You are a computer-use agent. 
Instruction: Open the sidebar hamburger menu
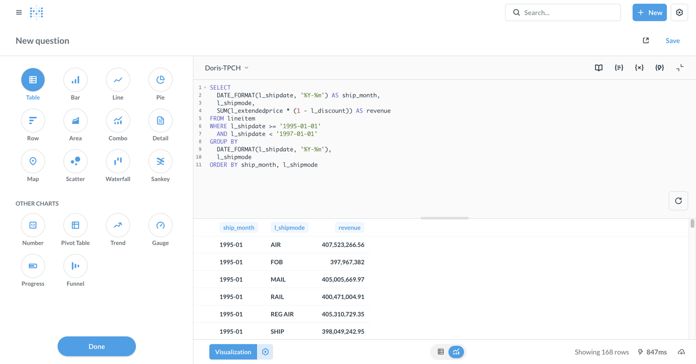pyautogui.click(x=19, y=13)
